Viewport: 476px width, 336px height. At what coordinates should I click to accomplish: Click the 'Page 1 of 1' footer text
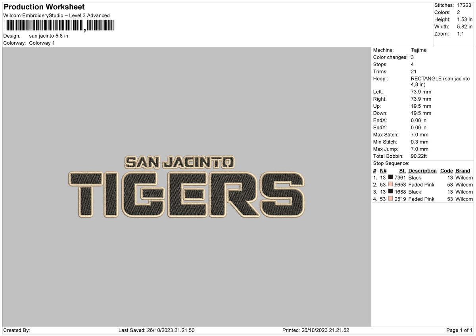click(x=459, y=330)
